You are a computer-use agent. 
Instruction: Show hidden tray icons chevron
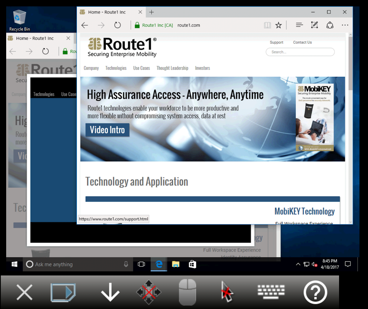(x=298, y=264)
